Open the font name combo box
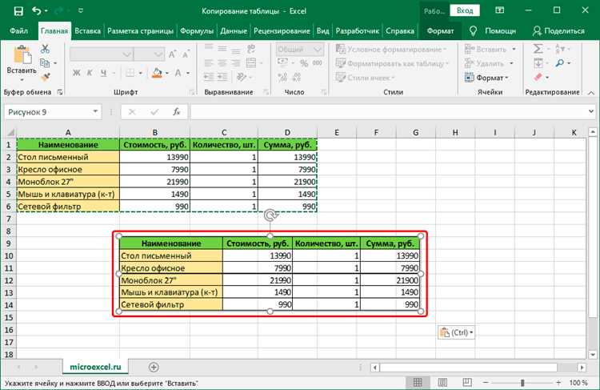Image resolution: width=600 pixels, height=390 pixels. coord(102,54)
